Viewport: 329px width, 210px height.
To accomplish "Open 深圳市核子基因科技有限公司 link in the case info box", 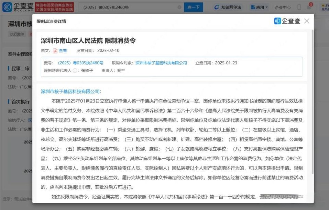I will tap(161, 63).
